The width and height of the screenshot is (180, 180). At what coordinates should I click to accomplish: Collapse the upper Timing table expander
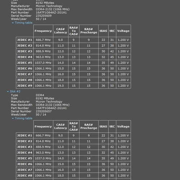coord(22,23)
